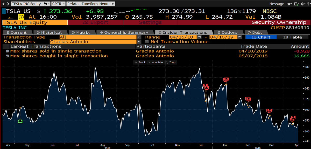The height and width of the screenshot is (149, 311).
Task: Click the 25) Export button
Action: [x=95, y=23]
